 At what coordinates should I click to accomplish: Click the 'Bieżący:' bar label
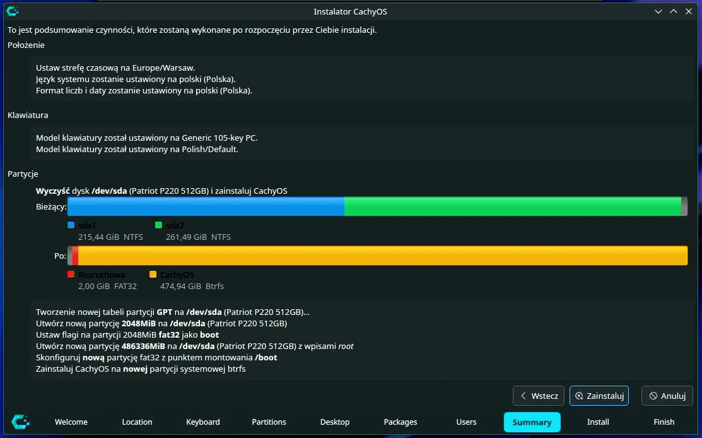point(51,207)
